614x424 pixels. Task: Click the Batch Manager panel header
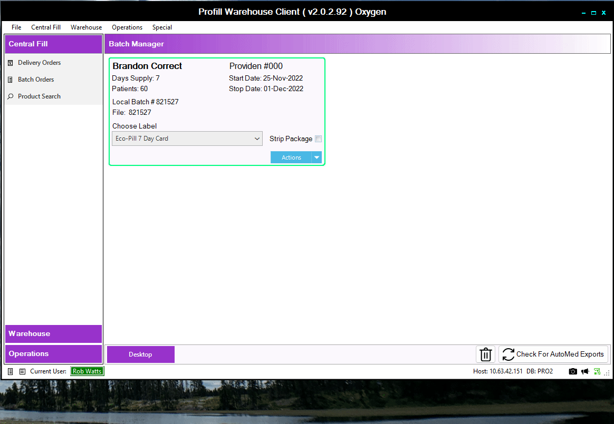(x=357, y=44)
